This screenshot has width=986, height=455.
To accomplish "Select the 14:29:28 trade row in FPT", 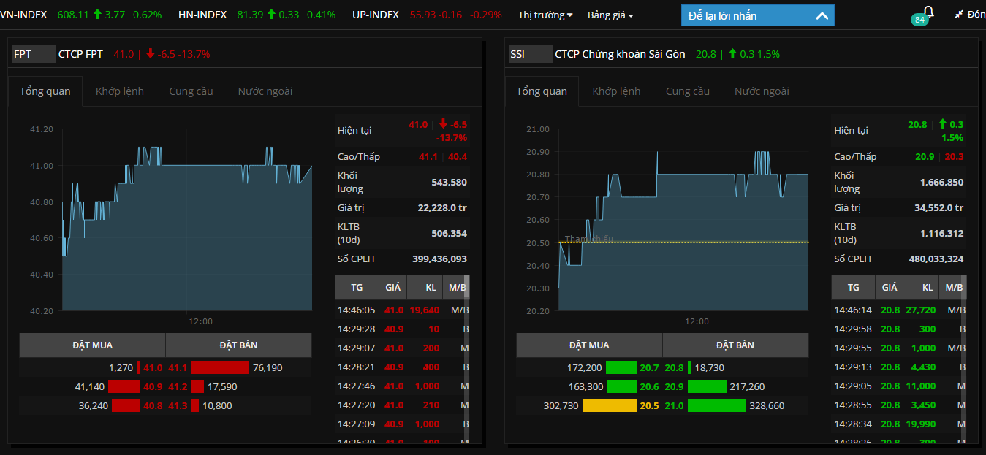I will [x=402, y=329].
